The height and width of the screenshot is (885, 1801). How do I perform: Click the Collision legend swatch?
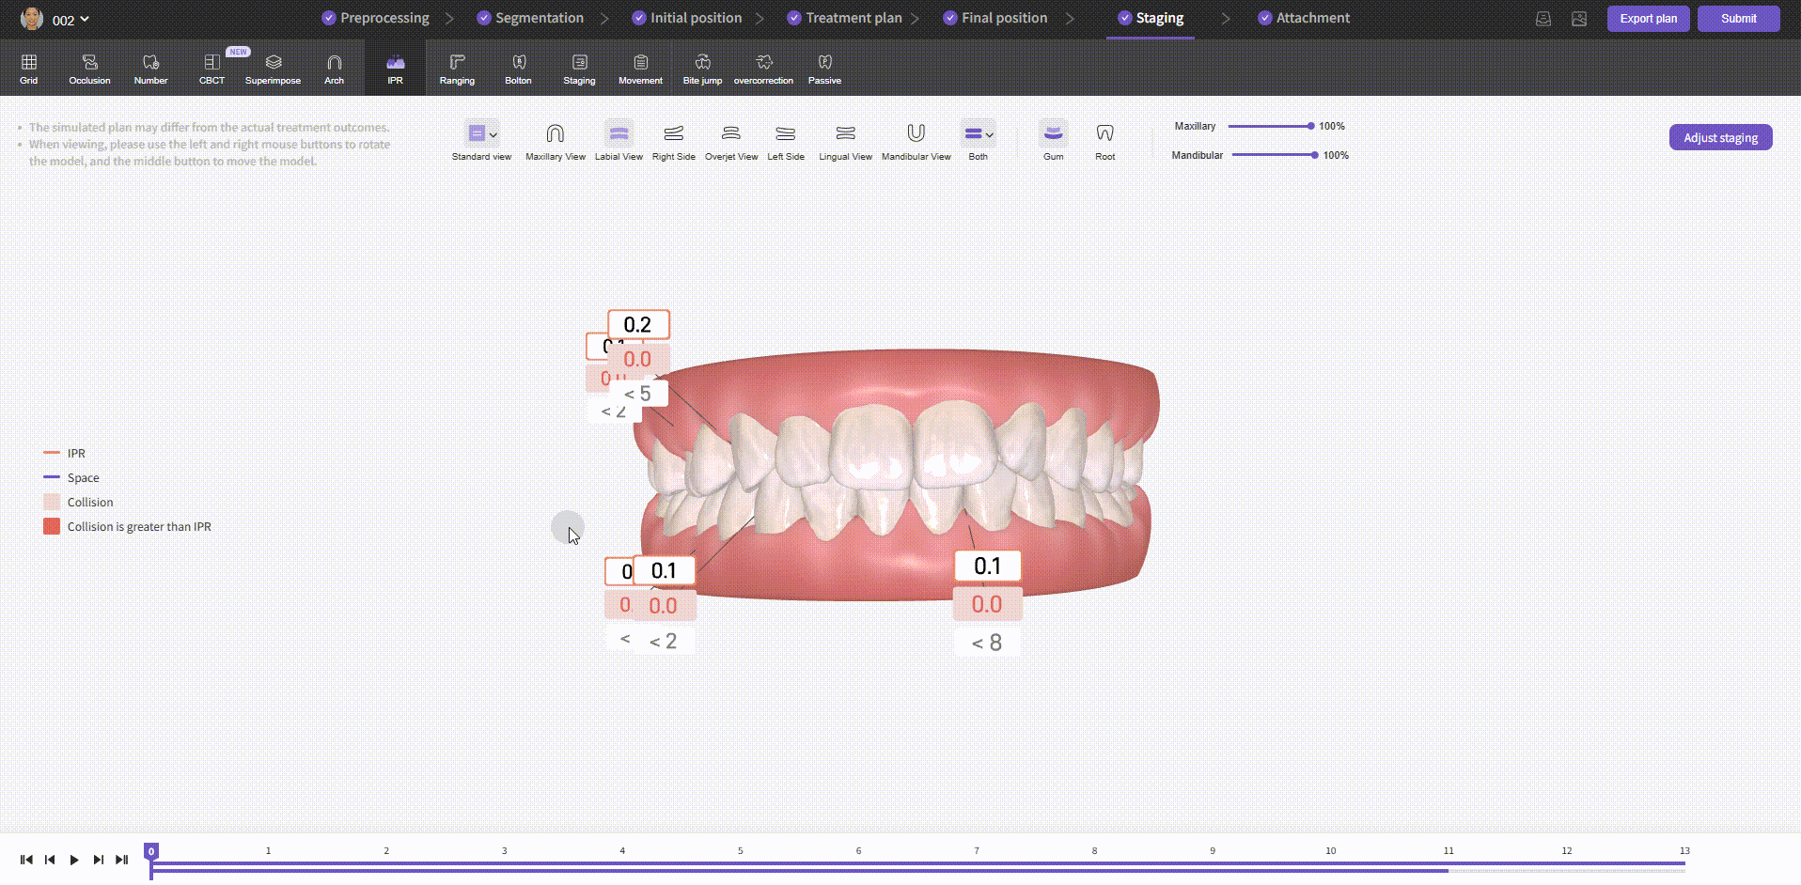click(52, 503)
